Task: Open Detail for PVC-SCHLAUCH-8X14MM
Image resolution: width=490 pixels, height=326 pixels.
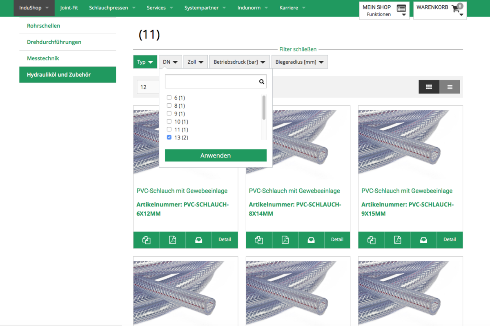Action: (337, 240)
